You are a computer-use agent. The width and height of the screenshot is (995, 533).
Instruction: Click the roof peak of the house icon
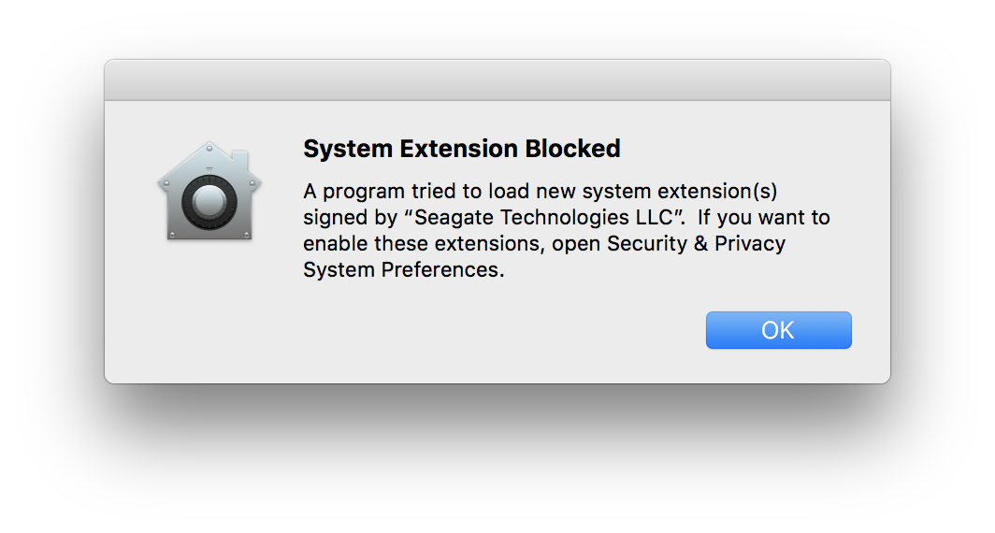tap(209, 147)
